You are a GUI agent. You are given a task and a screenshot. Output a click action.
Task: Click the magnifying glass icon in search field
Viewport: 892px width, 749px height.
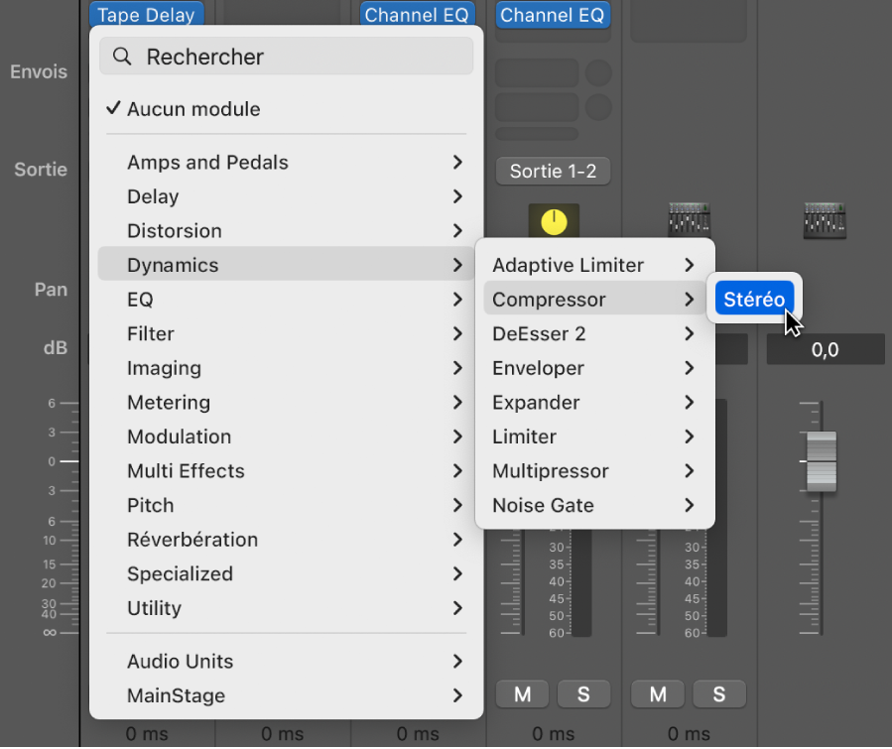point(122,57)
